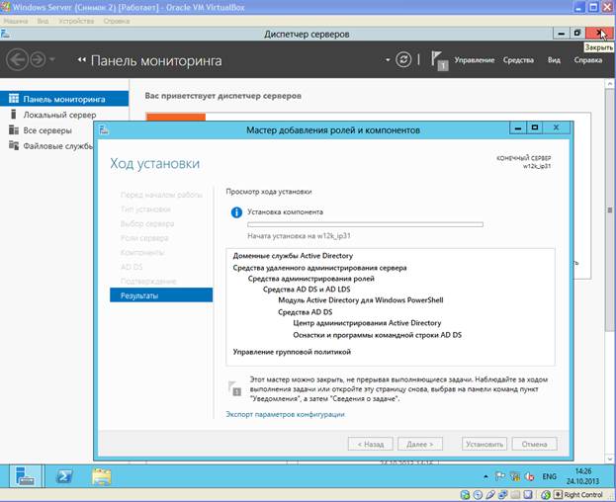Click the Action Center flag in tray
Viewport: 616px width, 502px height.
click(499, 476)
